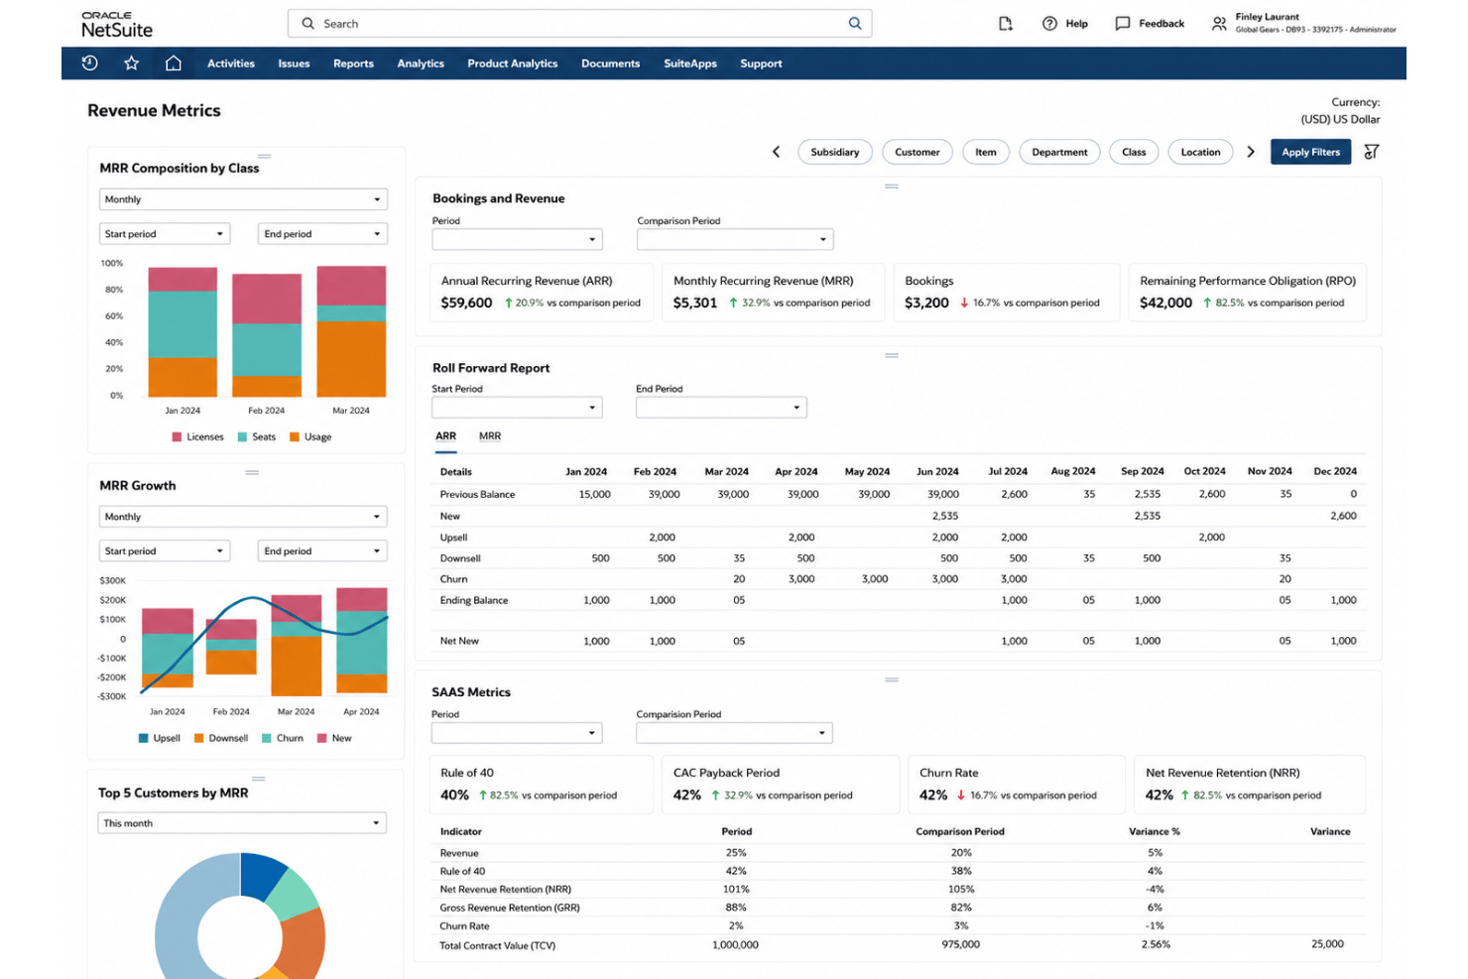Image resolution: width=1468 pixels, height=979 pixels.
Task: Open the Recent Records clock icon
Action: tap(89, 63)
